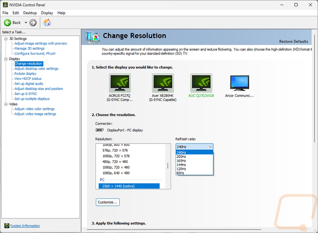This screenshot has height=233, width=318.
Task: Choose 120Hz from refresh rate list
Action: pyautogui.click(x=194, y=169)
